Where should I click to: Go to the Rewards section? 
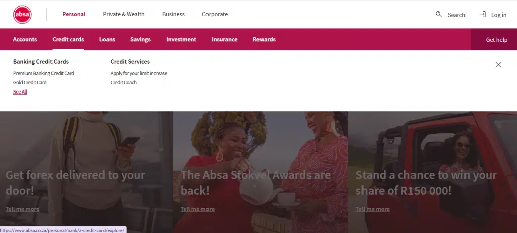pyautogui.click(x=264, y=39)
